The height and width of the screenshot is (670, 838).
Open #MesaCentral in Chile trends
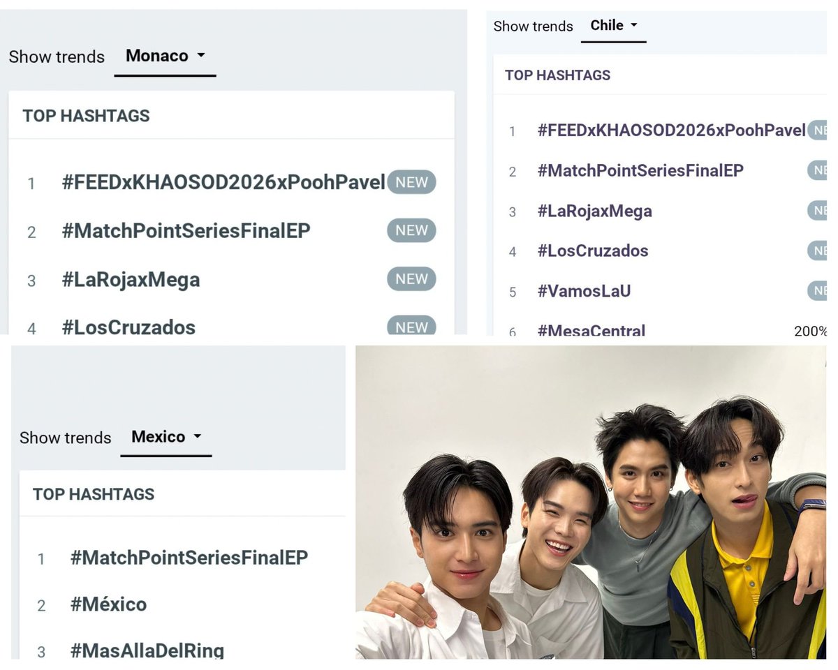pyautogui.click(x=591, y=330)
